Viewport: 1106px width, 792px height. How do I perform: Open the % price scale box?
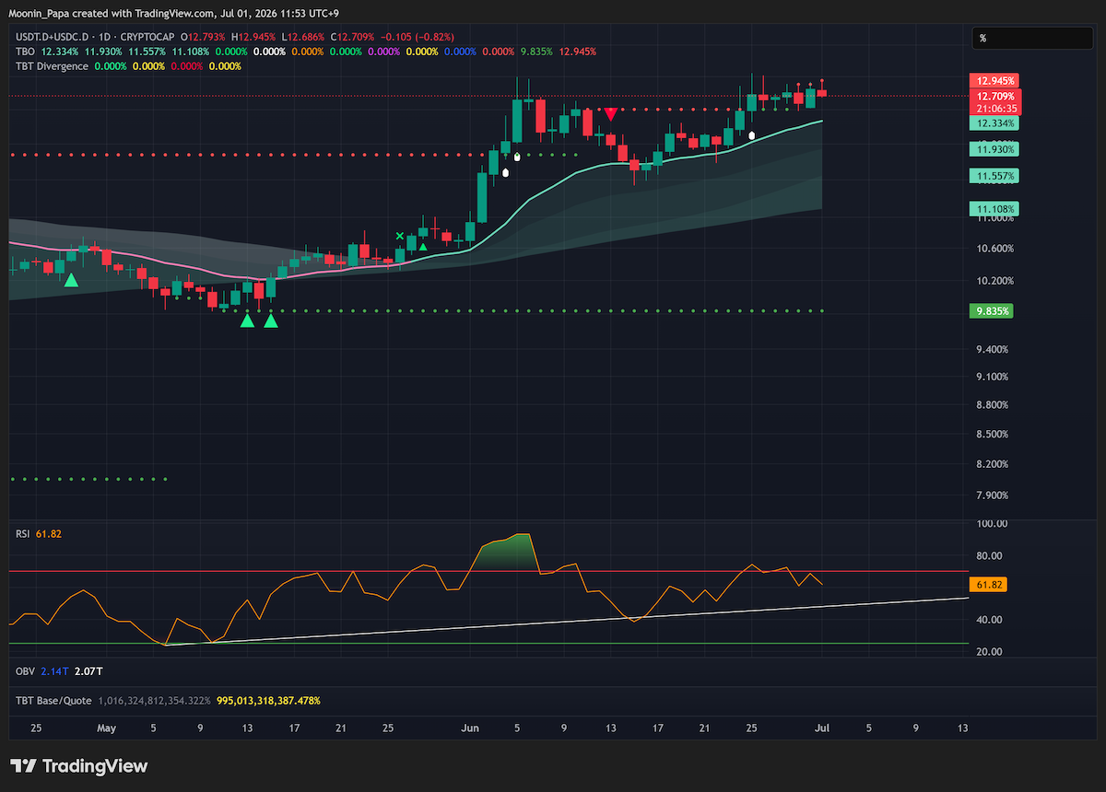coord(1034,38)
